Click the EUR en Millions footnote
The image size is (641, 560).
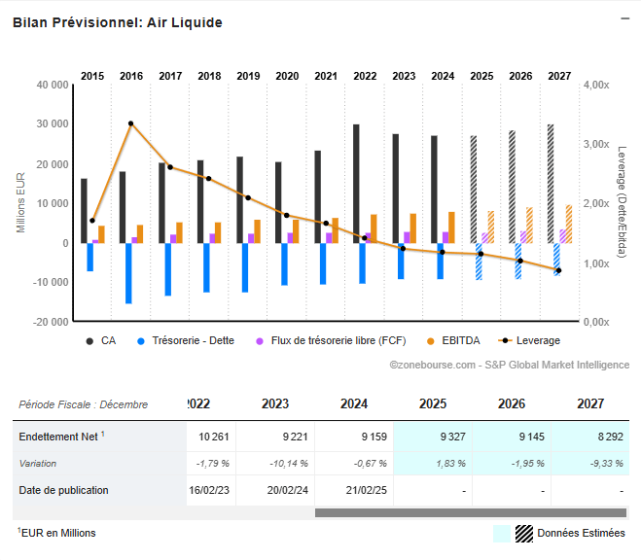click(56, 533)
